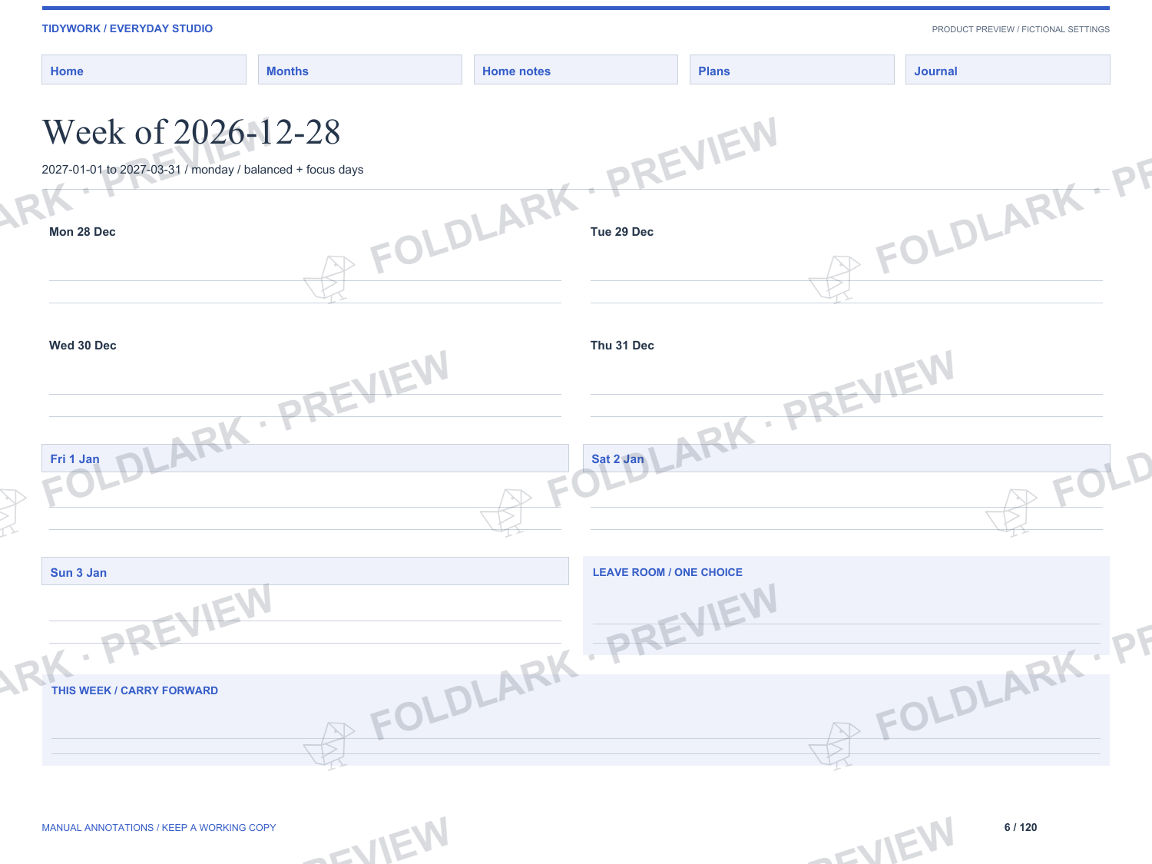The width and height of the screenshot is (1152, 864).
Task: Go to the Months tab
Action: coord(360,70)
